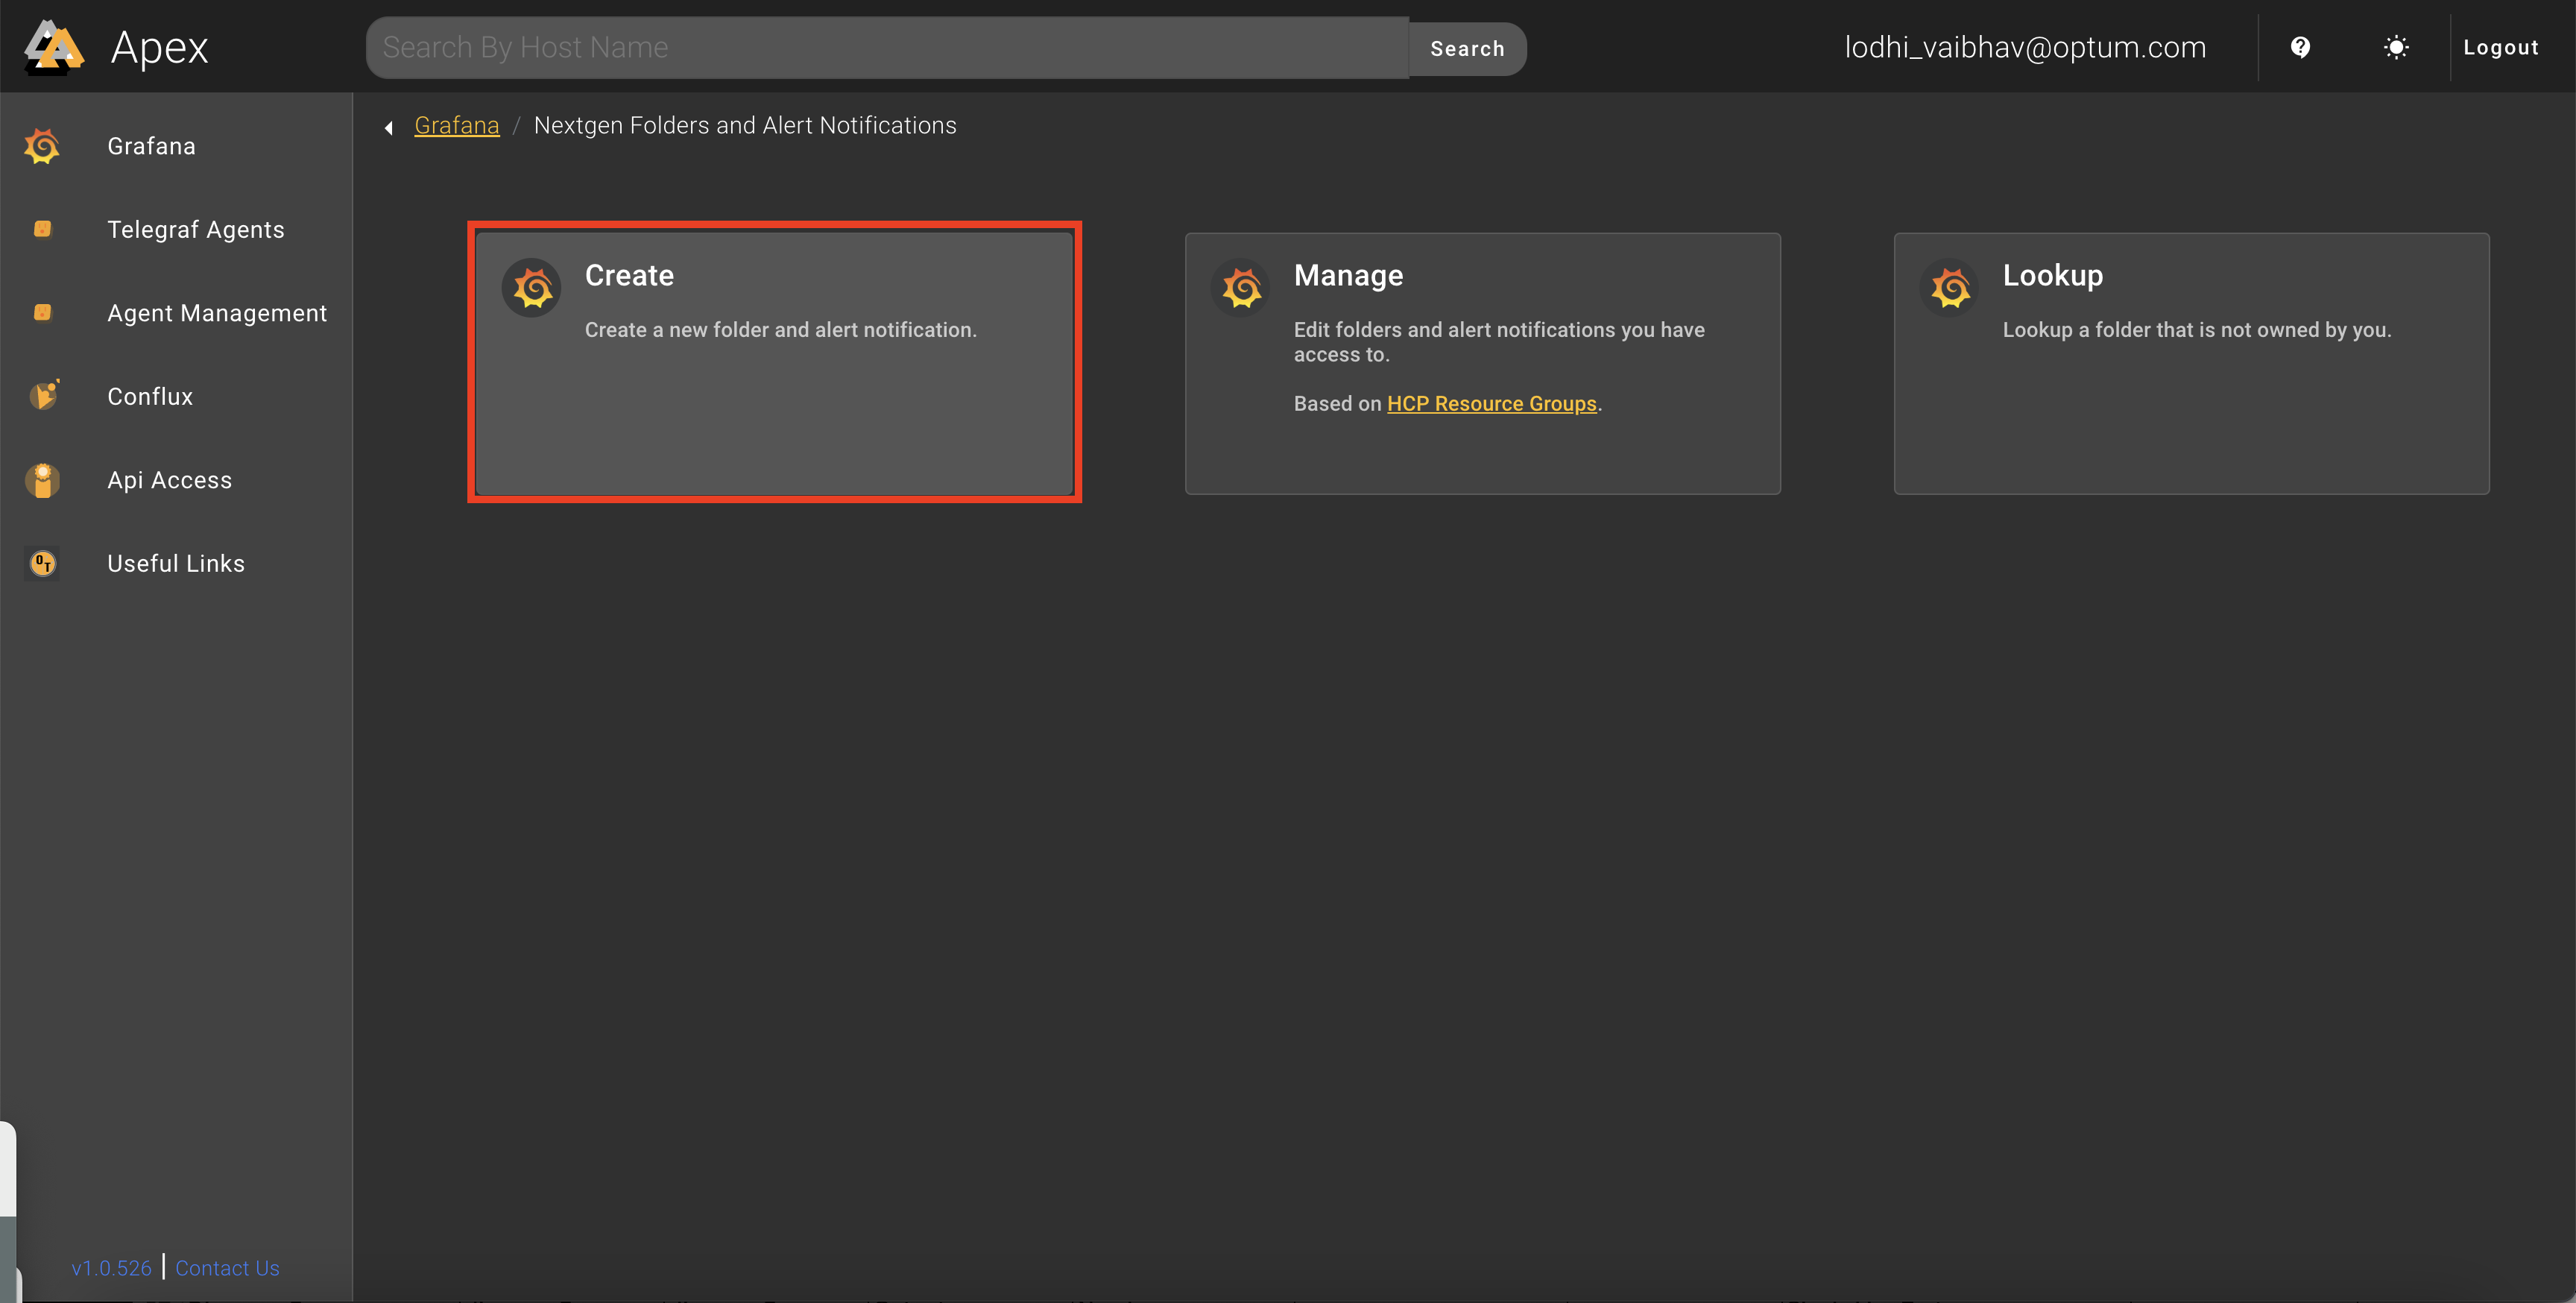Open the Lookup folder card
Viewport: 2576px width, 1303px height.
click(x=2191, y=363)
